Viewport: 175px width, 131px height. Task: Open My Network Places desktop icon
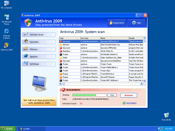(6, 18)
